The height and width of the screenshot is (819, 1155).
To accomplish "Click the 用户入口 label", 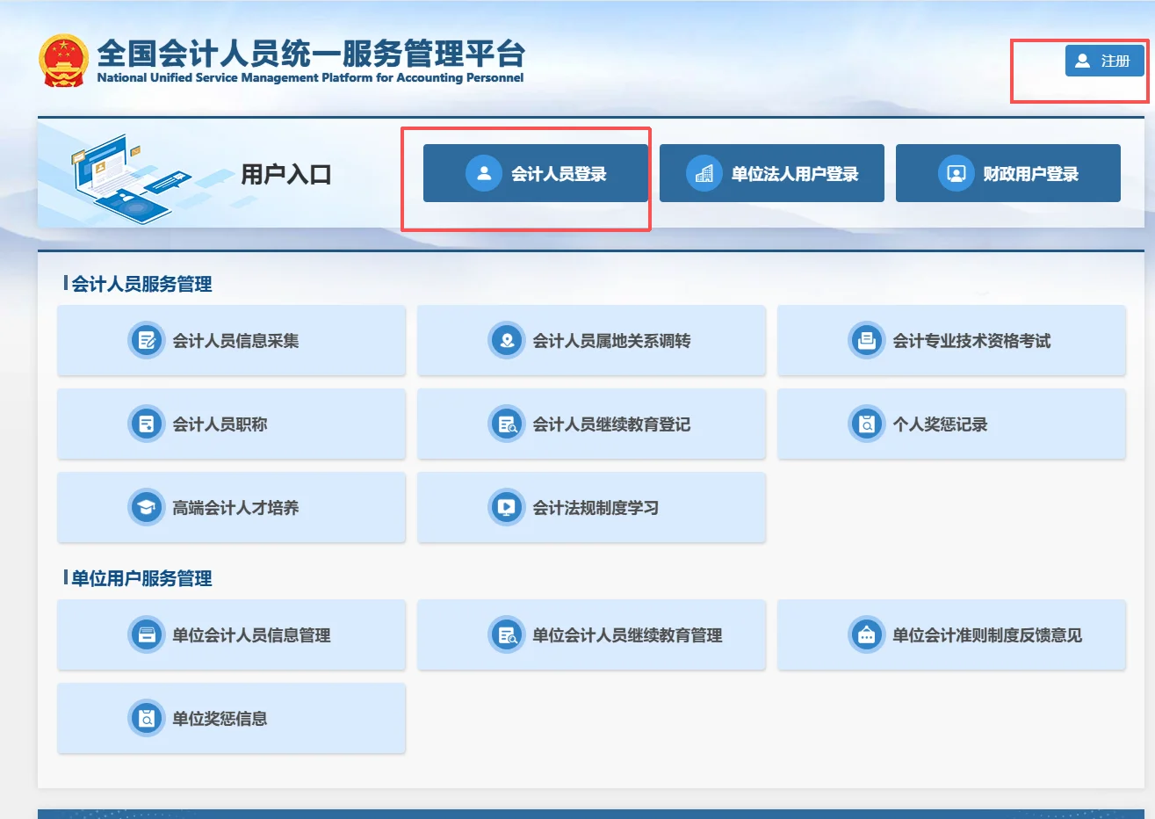I will tap(286, 174).
